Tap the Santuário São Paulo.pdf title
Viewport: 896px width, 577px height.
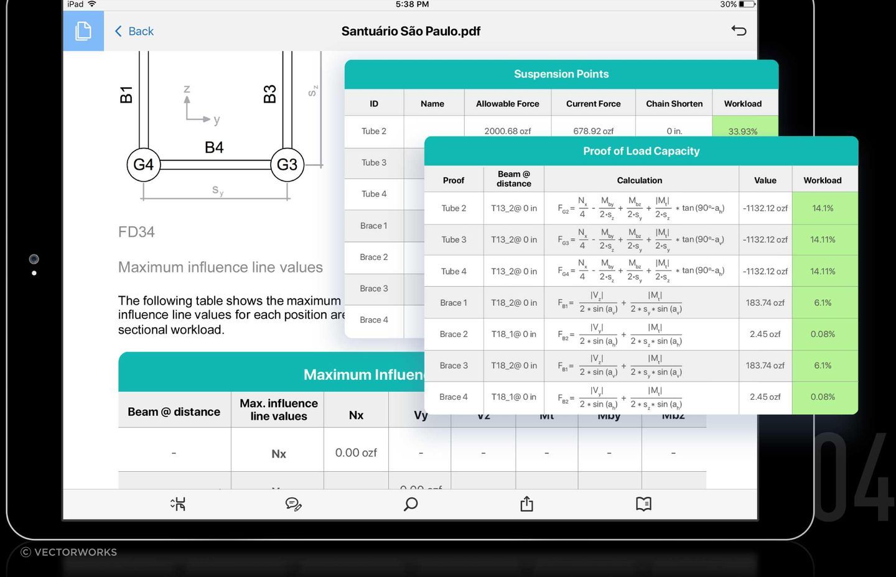click(411, 31)
